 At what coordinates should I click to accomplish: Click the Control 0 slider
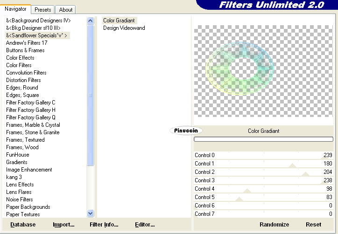click(263, 155)
